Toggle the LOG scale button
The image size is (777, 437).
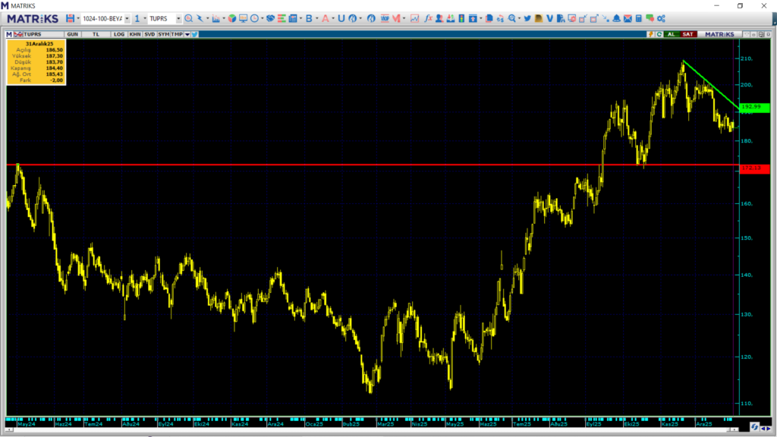click(119, 34)
